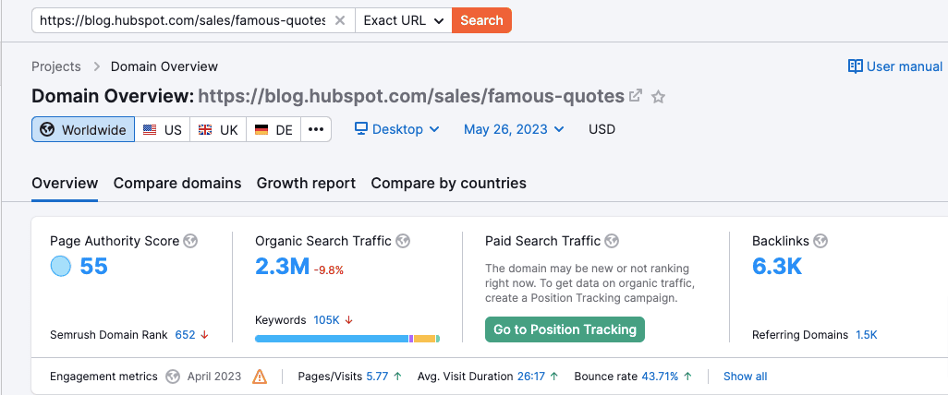This screenshot has height=395, width=948.
Task: Click globe icon beside Backlinks heading
Action: click(820, 241)
